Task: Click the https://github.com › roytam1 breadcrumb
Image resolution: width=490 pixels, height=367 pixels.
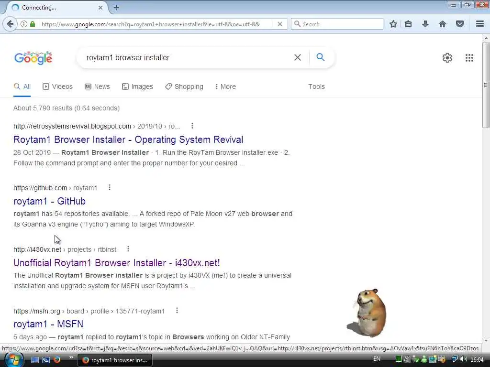Action: (56, 188)
